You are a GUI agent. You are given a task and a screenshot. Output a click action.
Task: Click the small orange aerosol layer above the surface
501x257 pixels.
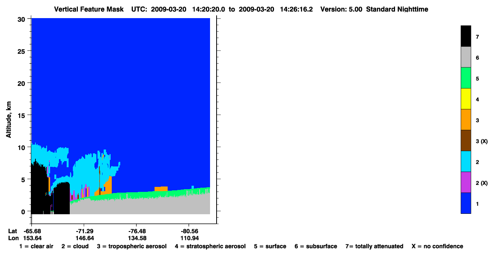pyautogui.click(x=161, y=188)
